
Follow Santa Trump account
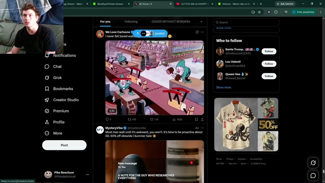tap(269, 51)
